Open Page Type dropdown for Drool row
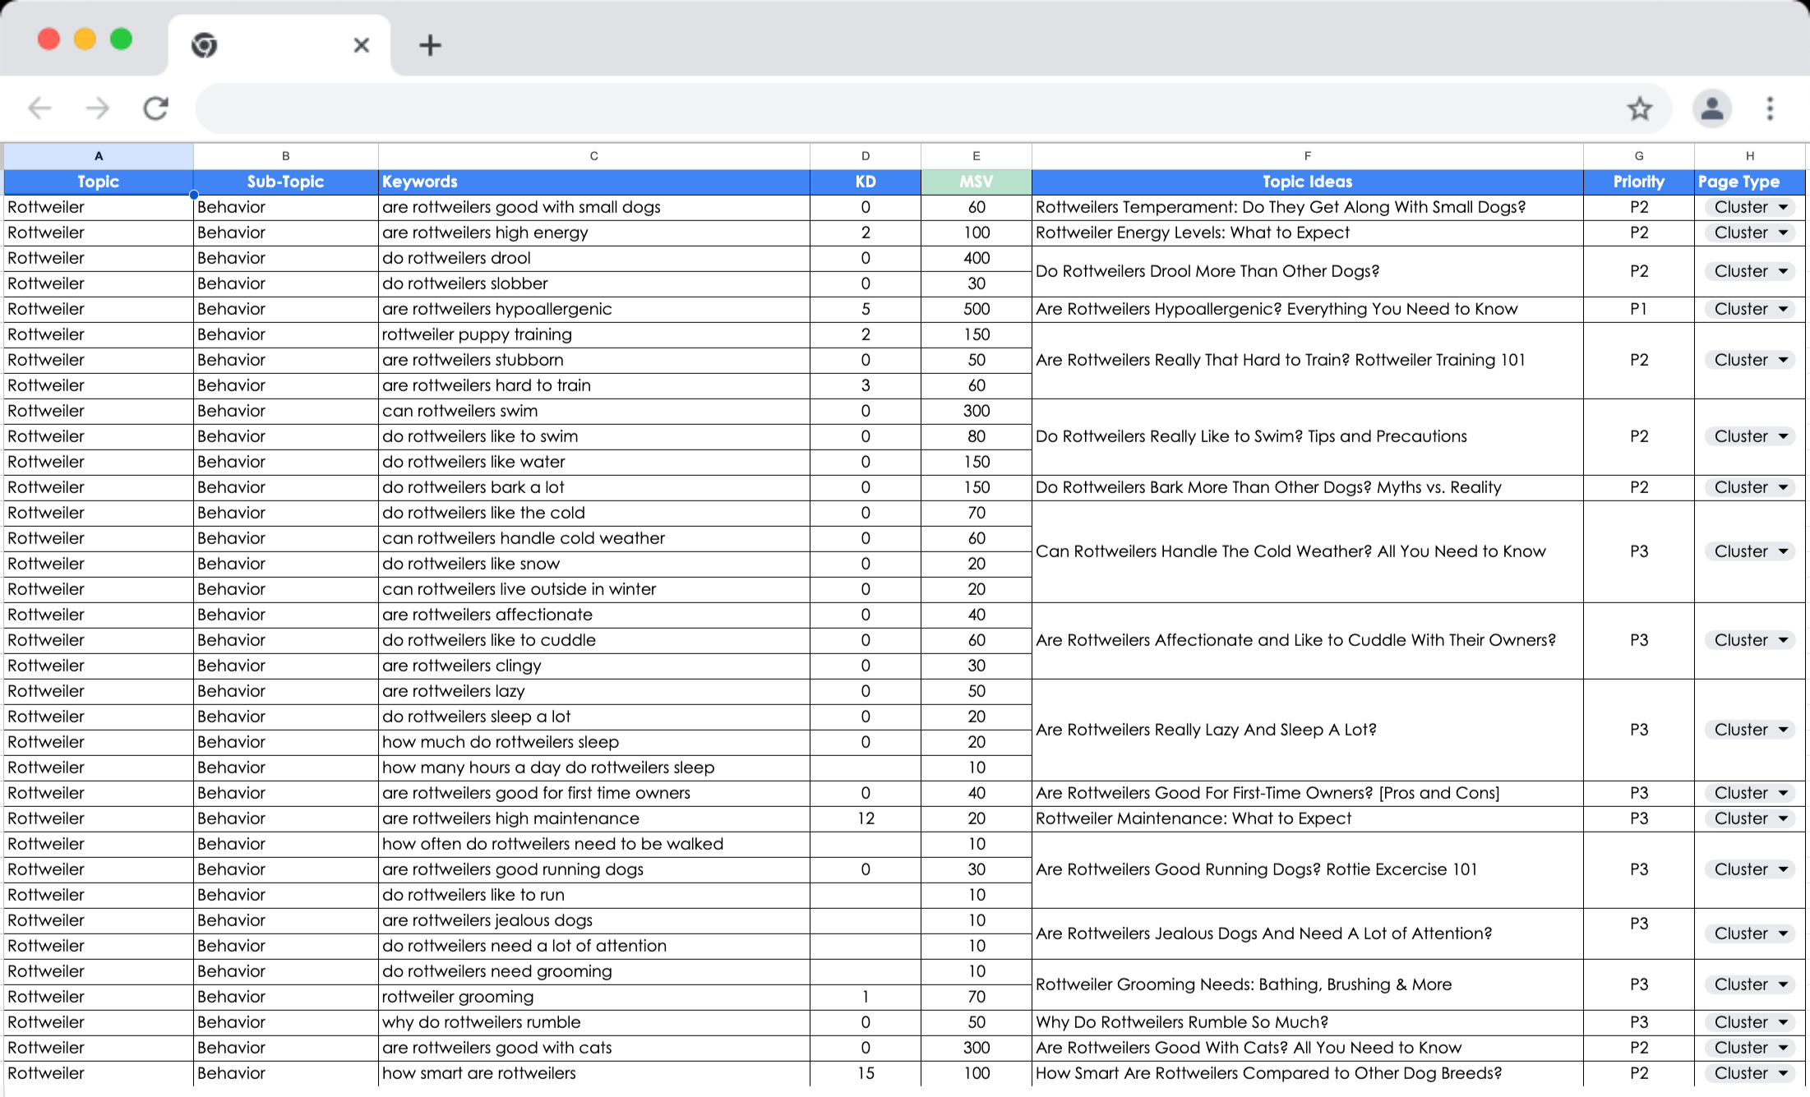 pos(1752,272)
